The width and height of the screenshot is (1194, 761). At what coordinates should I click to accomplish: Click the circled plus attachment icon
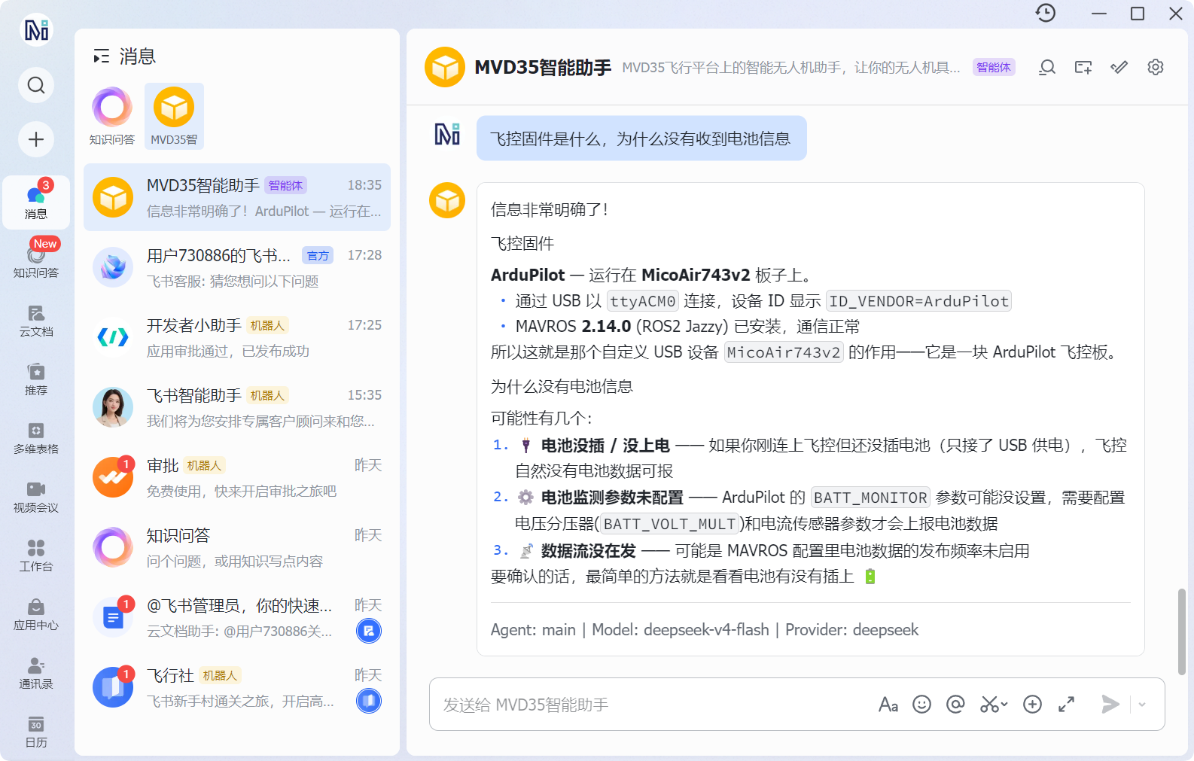[x=1033, y=705]
